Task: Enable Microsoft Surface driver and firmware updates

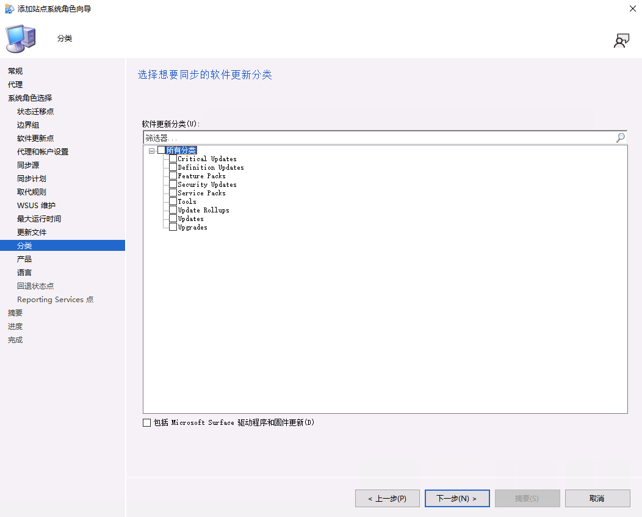Action: pos(146,422)
